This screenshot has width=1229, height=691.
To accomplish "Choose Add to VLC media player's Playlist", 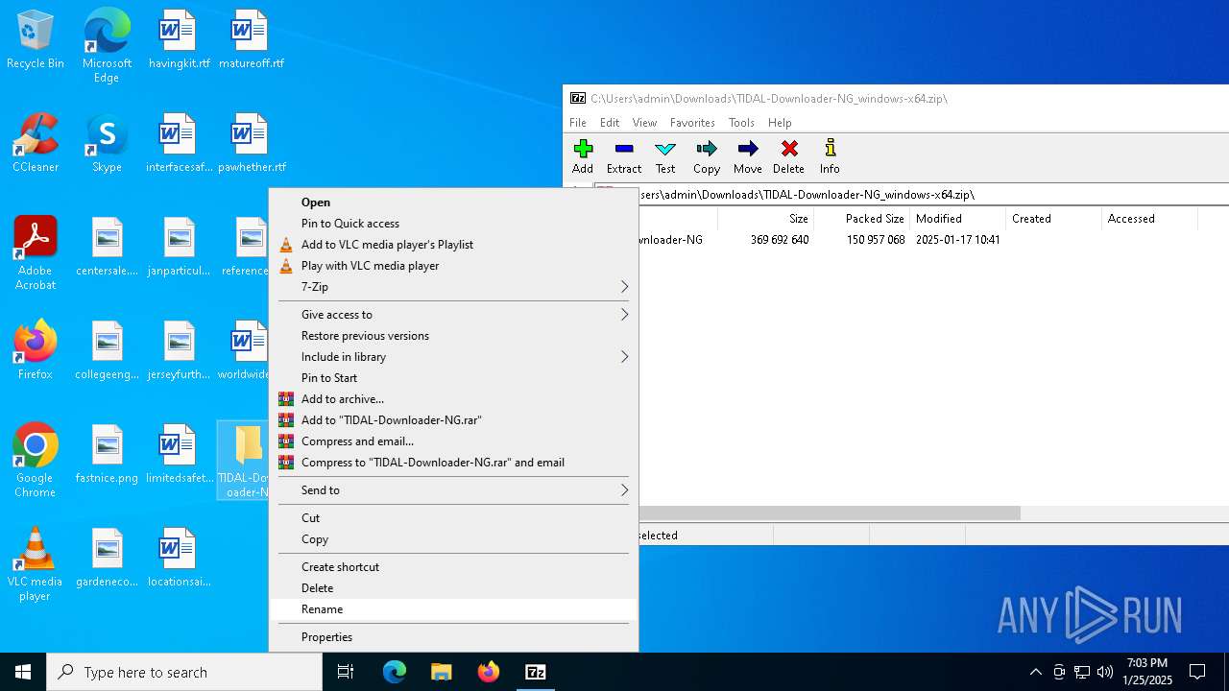I will (x=453, y=245).
